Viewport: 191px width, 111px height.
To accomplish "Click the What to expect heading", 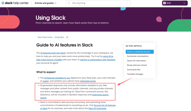I will point(46,72).
